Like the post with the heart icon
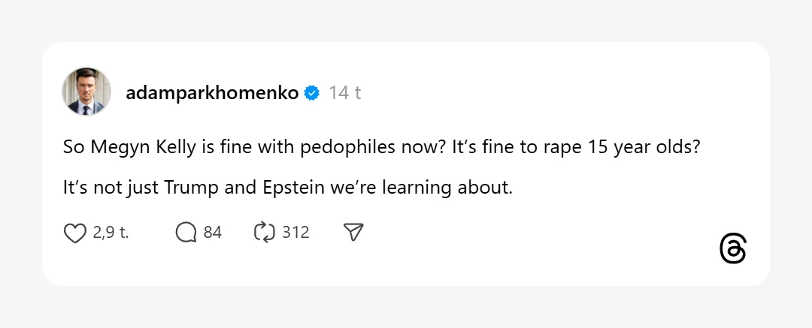This screenshot has width=812, height=328. [x=74, y=233]
